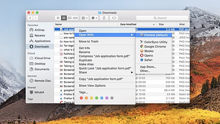Switch to column view
The image size is (220, 124).
70,18
